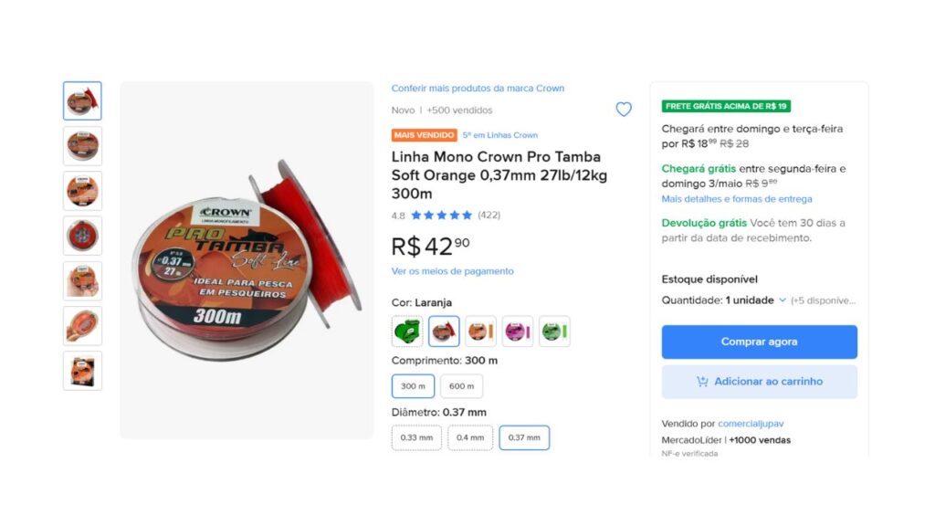Select the 0.4 mm diameter option
Image resolution: width=935 pixels, height=526 pixels.
click(470, 437)
